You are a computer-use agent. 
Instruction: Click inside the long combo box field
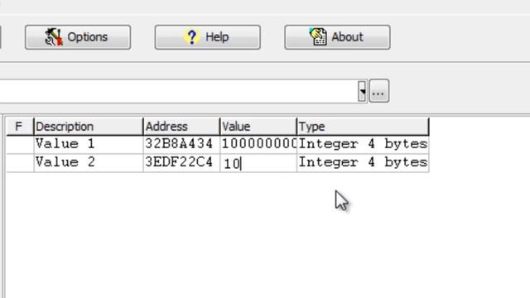click(179, 91)
